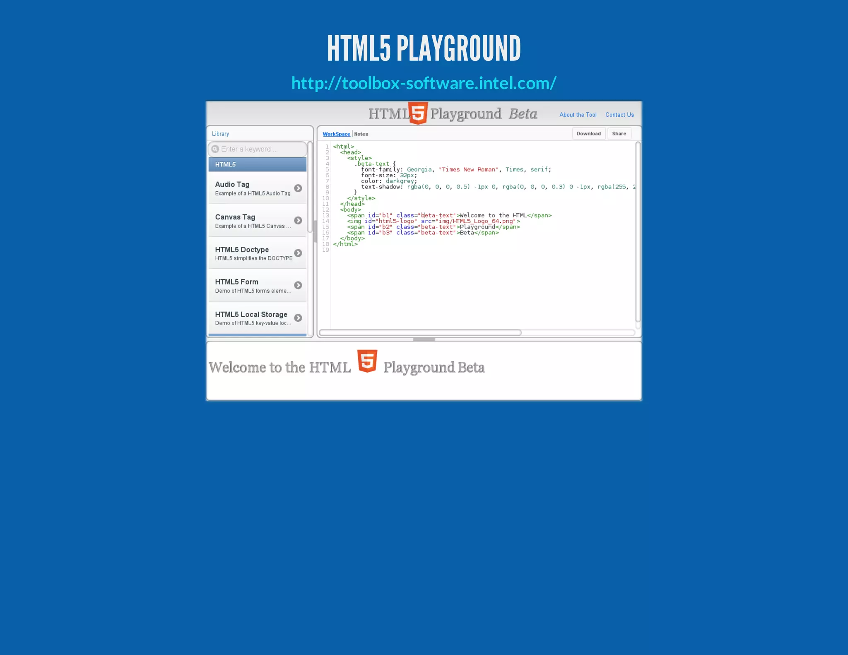This screenshot has width=848, height=655.
Task: Open the Library panel heading
Action: coord(220,134)
